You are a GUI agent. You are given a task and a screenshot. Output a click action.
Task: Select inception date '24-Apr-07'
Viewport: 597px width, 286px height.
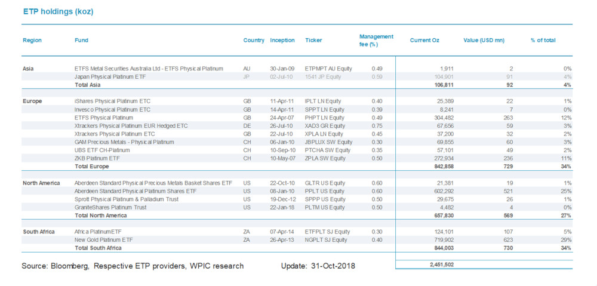coord(282,118)
